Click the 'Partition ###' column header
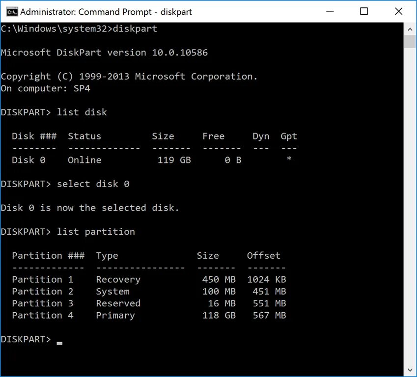 (x=48, y=255)
